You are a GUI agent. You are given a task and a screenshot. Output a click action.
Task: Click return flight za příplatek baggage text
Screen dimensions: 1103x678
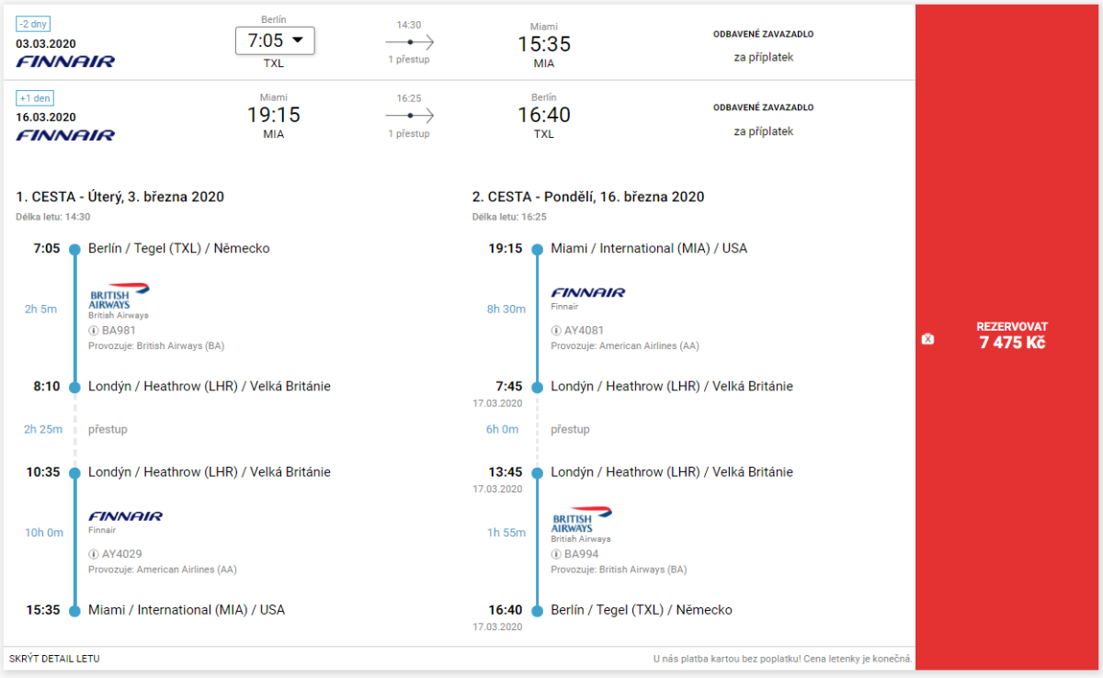point(763,131)
